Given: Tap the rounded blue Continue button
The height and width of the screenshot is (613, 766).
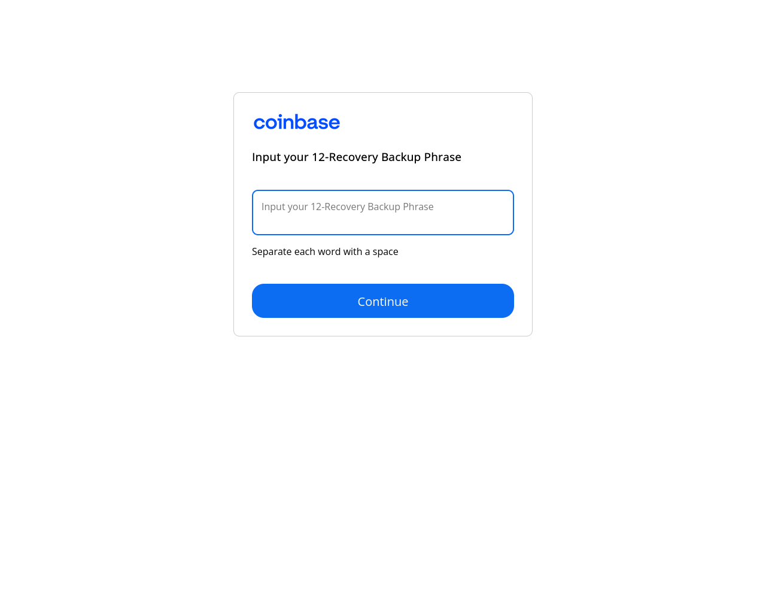Looking at the screenshot, I should [383, 301].
